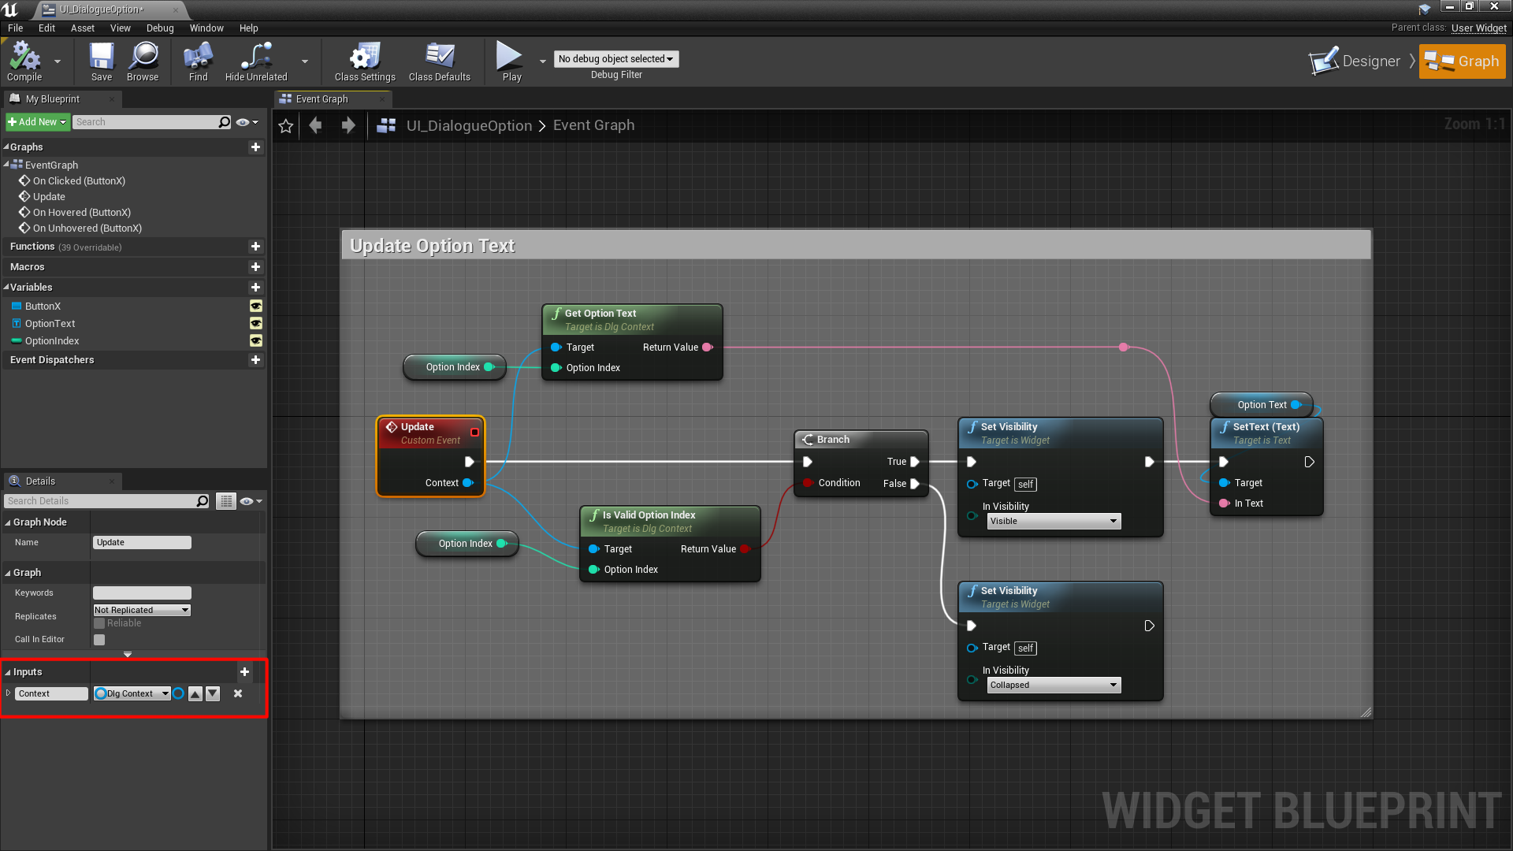Open the Edit menu
Screen dimensions: 1513x851
pos(46,28)
